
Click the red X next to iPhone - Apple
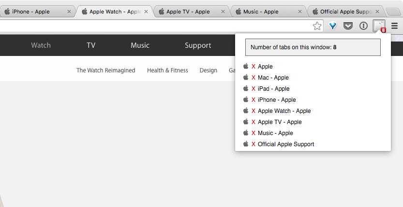[254, 100]
